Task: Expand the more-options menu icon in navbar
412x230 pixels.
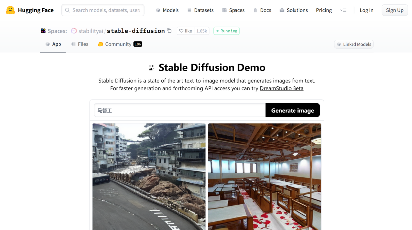Action: coord(343,10)
